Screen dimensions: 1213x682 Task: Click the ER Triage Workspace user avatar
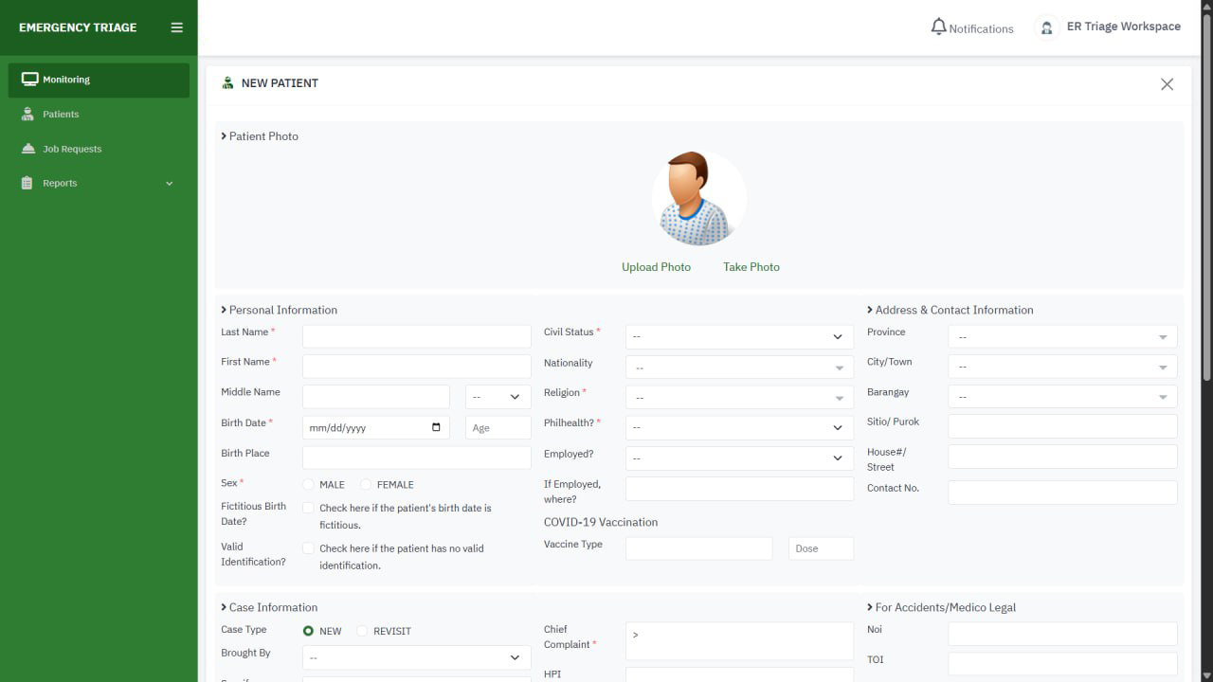pyautogui.click(x=1046, y=27)
